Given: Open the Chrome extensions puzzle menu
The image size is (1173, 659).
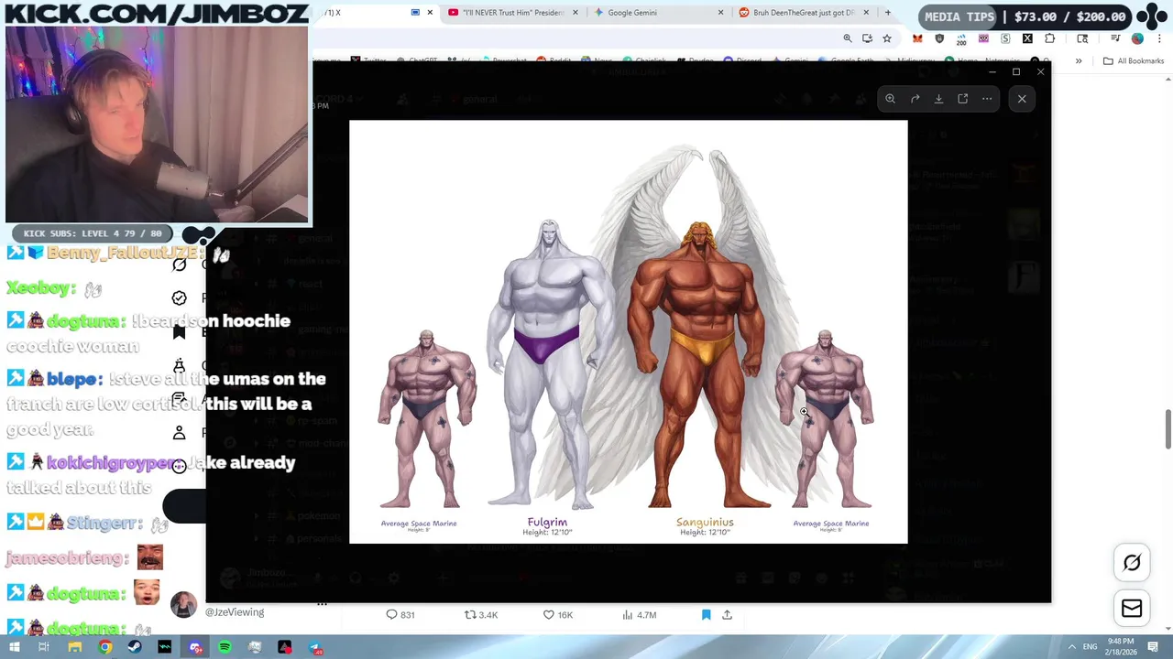Looking at the screenshot, I should [x=1050, y=38].
